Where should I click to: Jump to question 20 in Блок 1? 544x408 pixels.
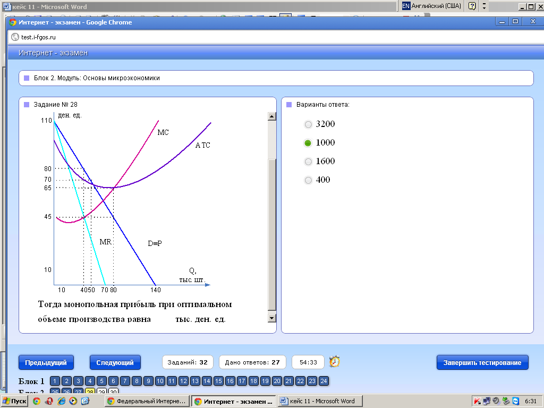pos(277,381)
